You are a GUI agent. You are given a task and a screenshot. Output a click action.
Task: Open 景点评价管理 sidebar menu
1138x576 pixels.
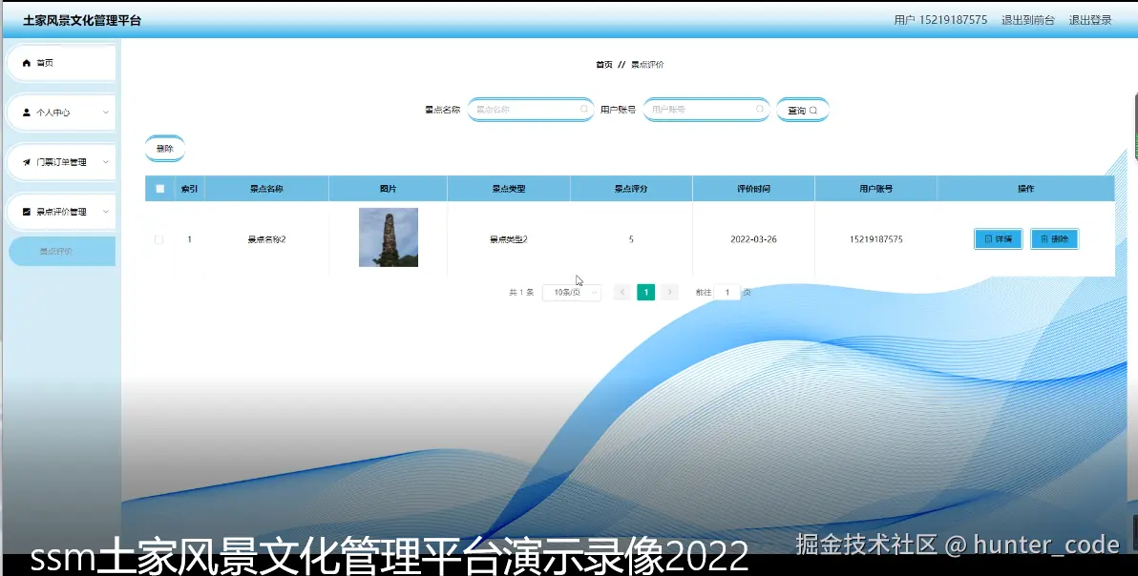coord(61,212)
